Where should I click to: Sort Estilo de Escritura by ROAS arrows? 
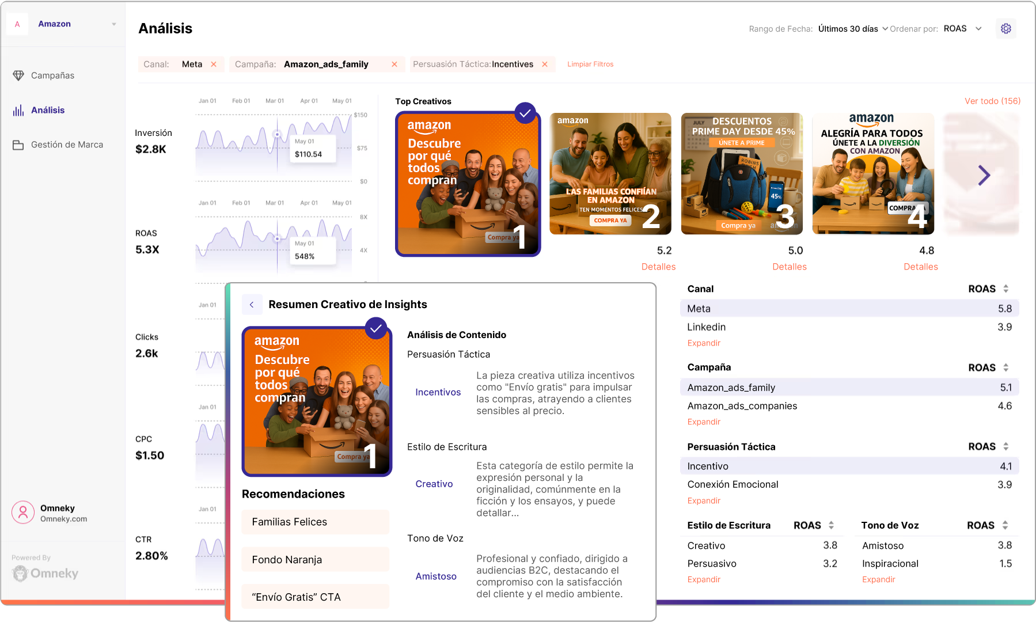(831, 525)
